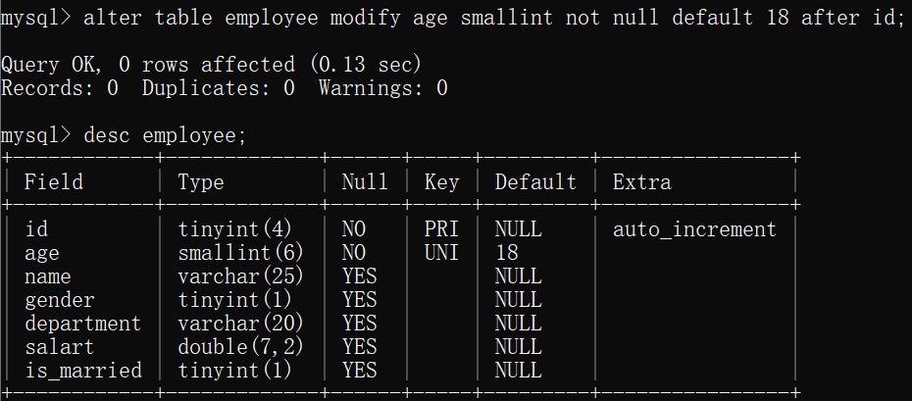Click the 'Field' column header
This screenshot has height=401, width=912.
(x=54, y=182)
